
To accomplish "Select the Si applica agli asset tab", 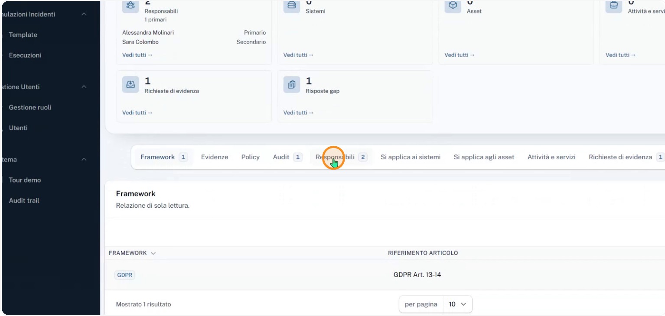I will (x=484, y=157).
